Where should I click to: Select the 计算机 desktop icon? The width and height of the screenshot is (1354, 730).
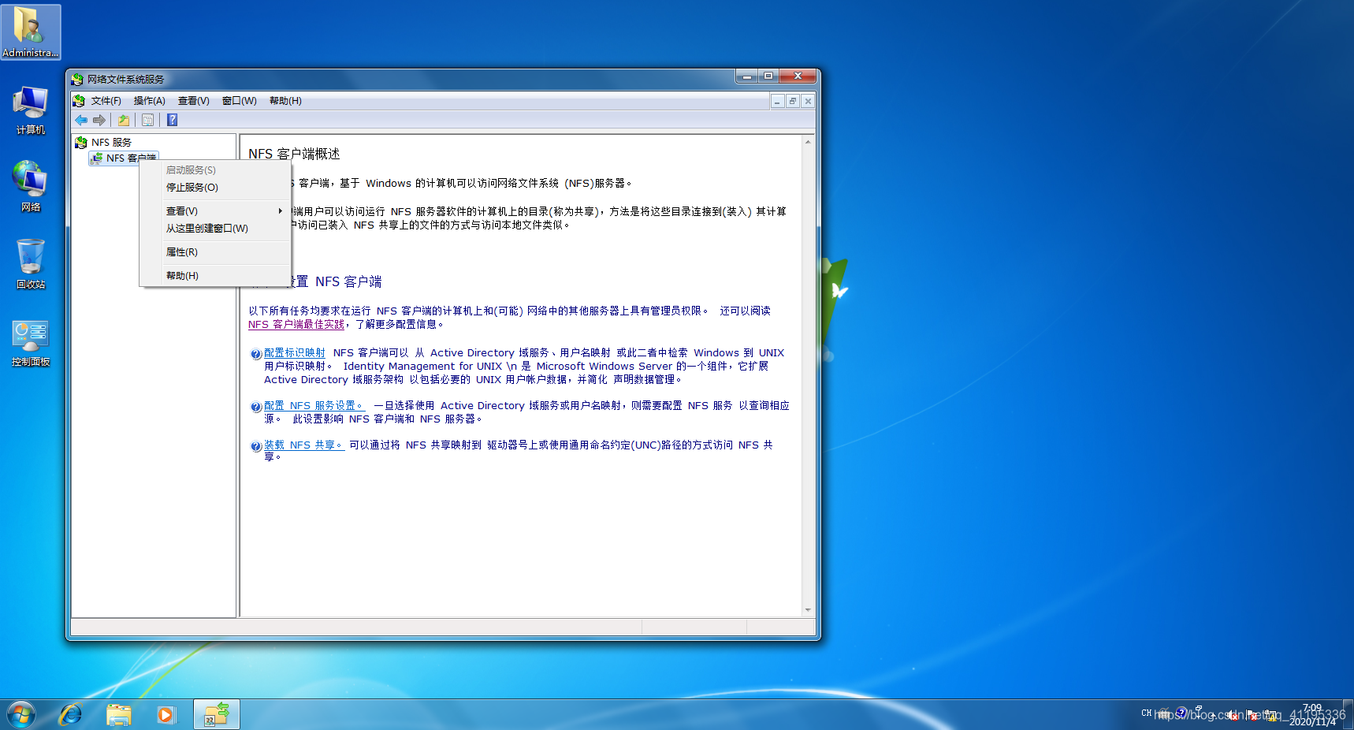click(31, 110)
